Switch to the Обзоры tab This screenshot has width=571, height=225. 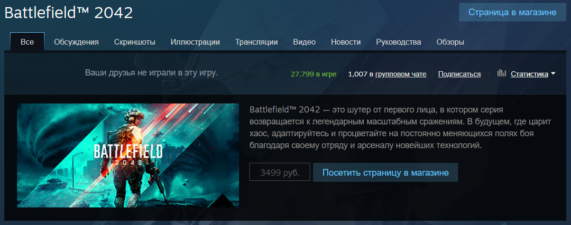450,42
